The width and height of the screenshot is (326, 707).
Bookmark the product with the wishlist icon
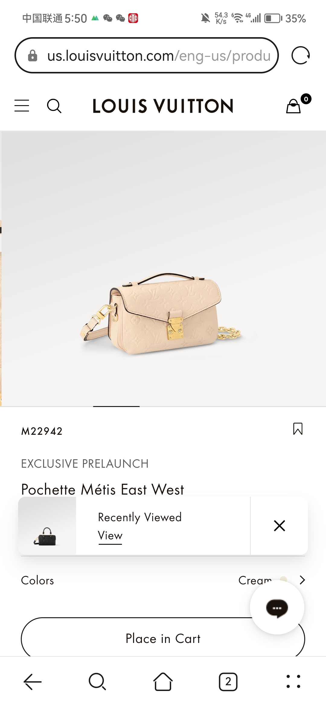coord(298,429)
